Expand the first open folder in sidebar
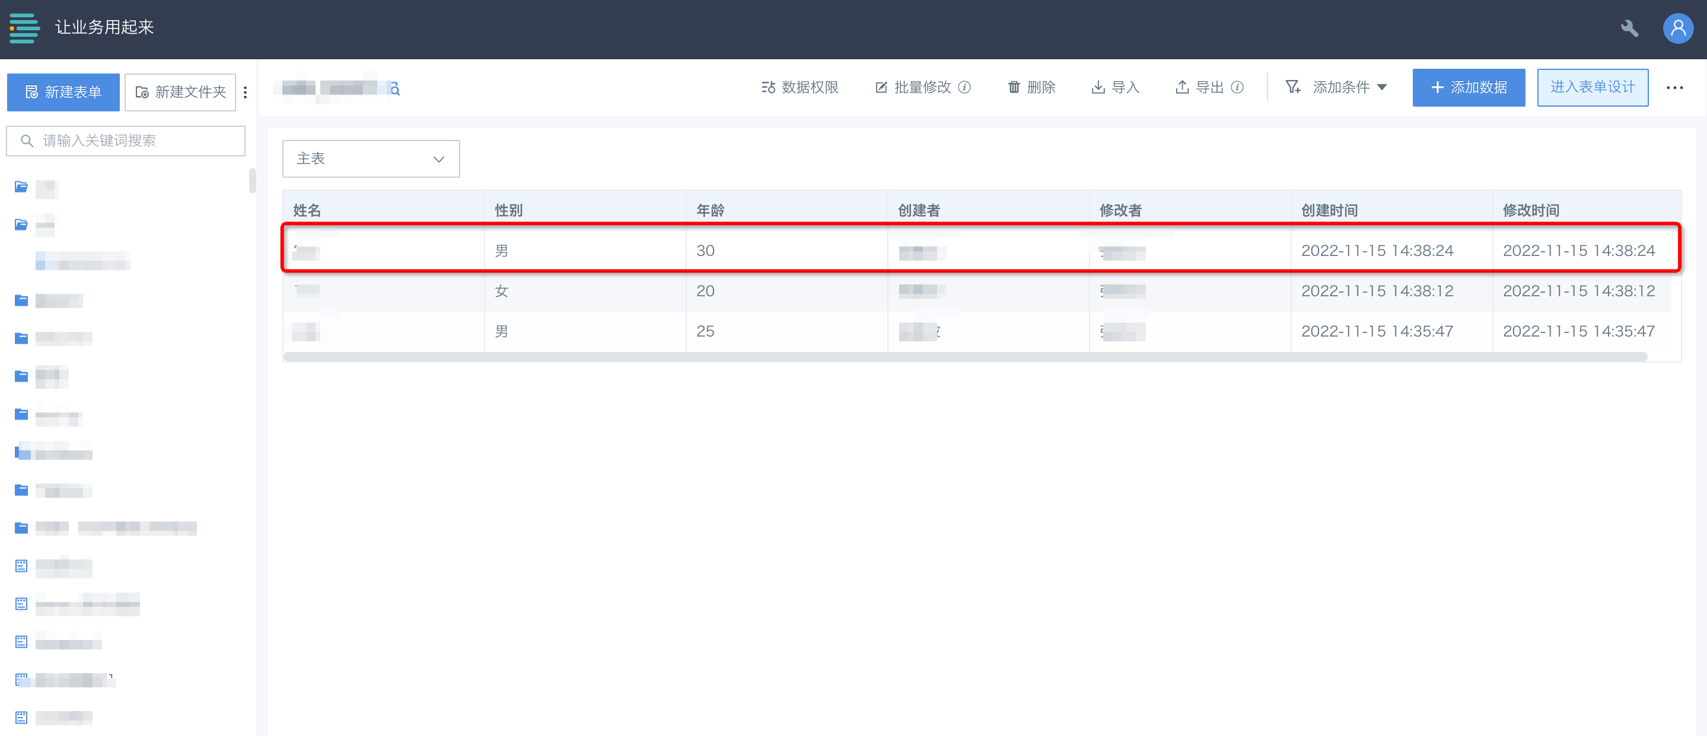 tap(21, 187)
